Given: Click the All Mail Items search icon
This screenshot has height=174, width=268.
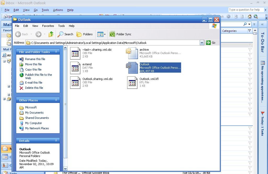Looking at the screenshot, I should click(x=4, y=55).
